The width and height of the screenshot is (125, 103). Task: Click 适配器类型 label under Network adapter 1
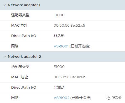click(x=20, y=15)
